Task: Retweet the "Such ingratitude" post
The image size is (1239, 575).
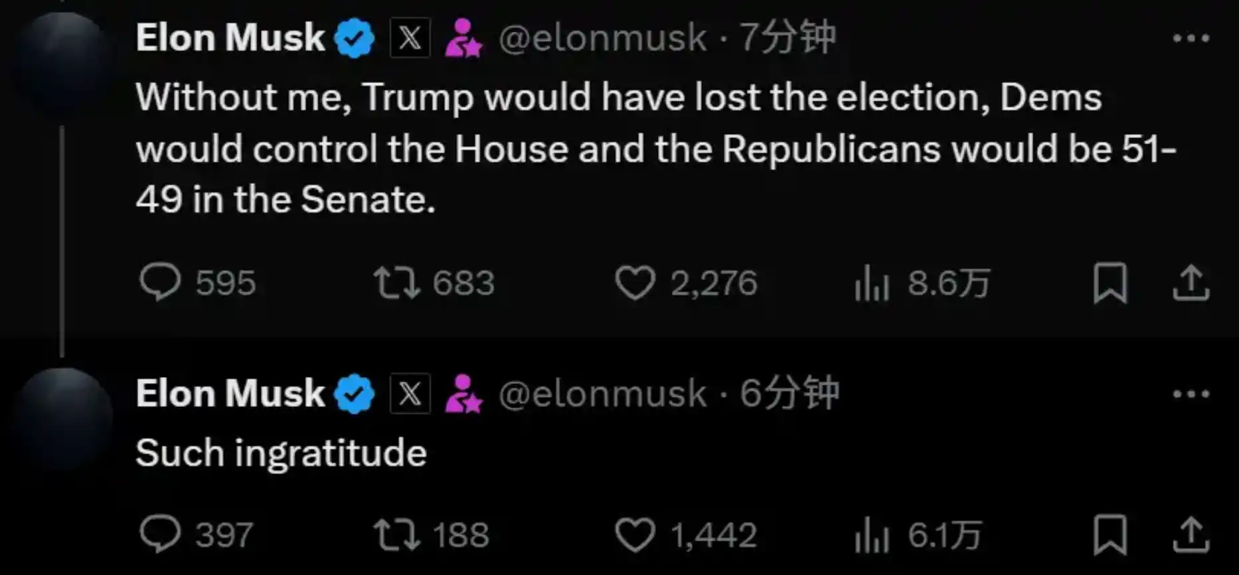Action: (396, 535)
